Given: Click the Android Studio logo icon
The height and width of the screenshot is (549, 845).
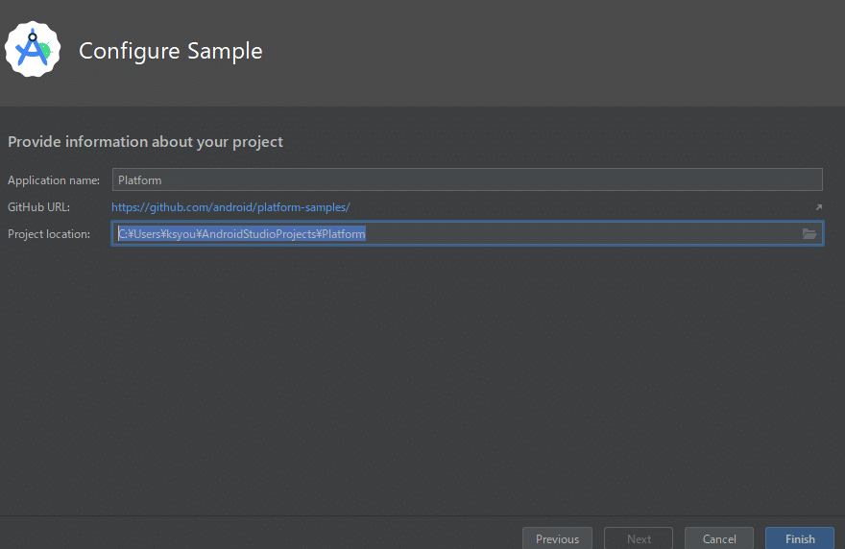Looking at the screenshot, I should pyautogui.click(x=33, y=50).
